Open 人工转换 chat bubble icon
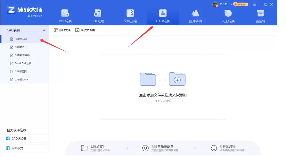The image size is (286, 157). coord(228,13)
